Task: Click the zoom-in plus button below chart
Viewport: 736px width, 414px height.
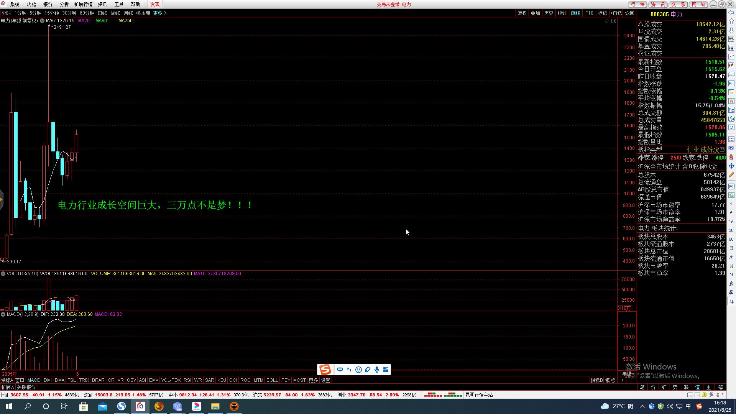Action: click(x=622, y=380)
